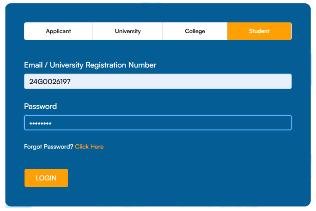The image size is (316, 211).
Task: Place cursor in the 24G0026197 text
Action: coord(50,82)
